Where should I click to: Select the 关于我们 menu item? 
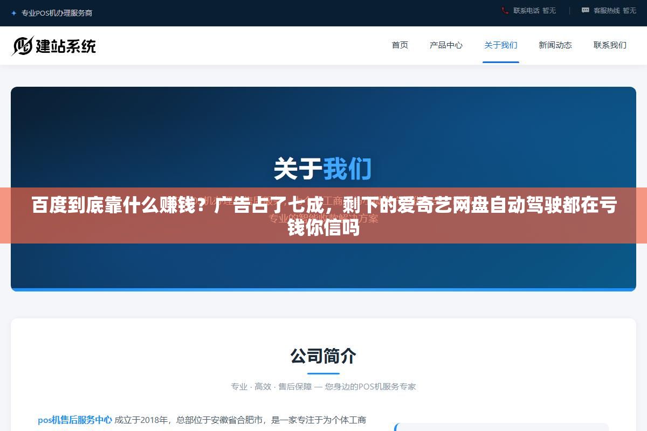501,45
